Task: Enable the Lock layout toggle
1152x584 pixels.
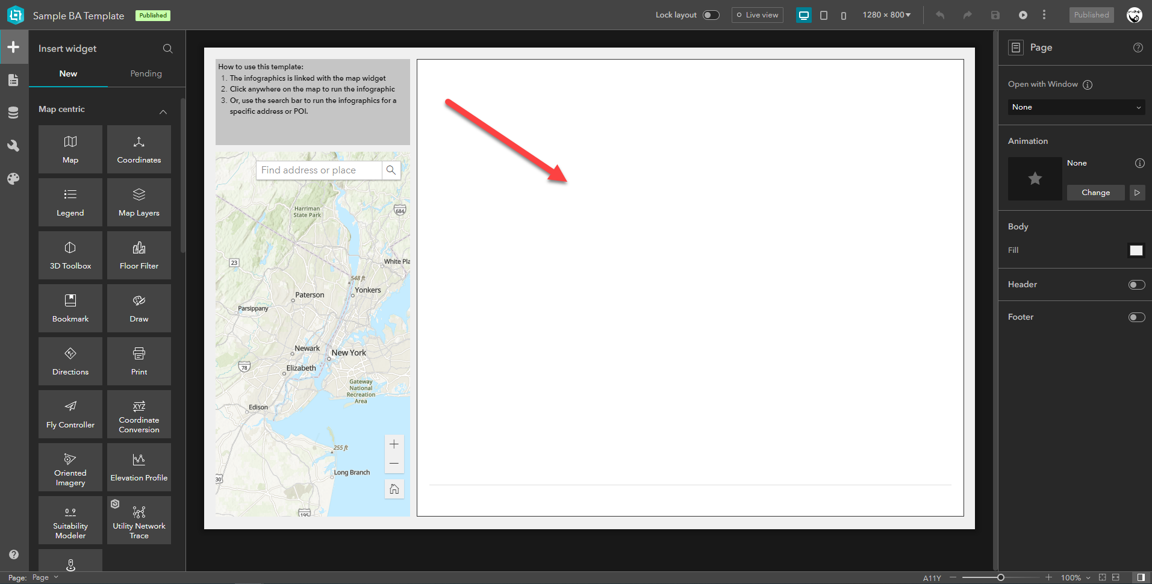Action: pos(711,14)
